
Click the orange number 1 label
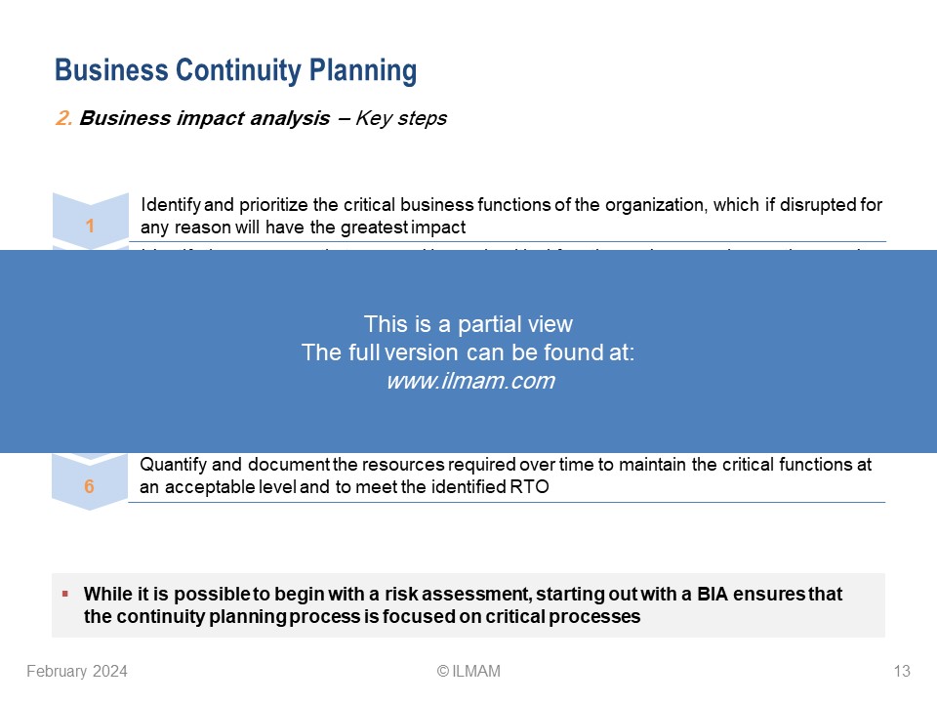(x=90, y=226)
